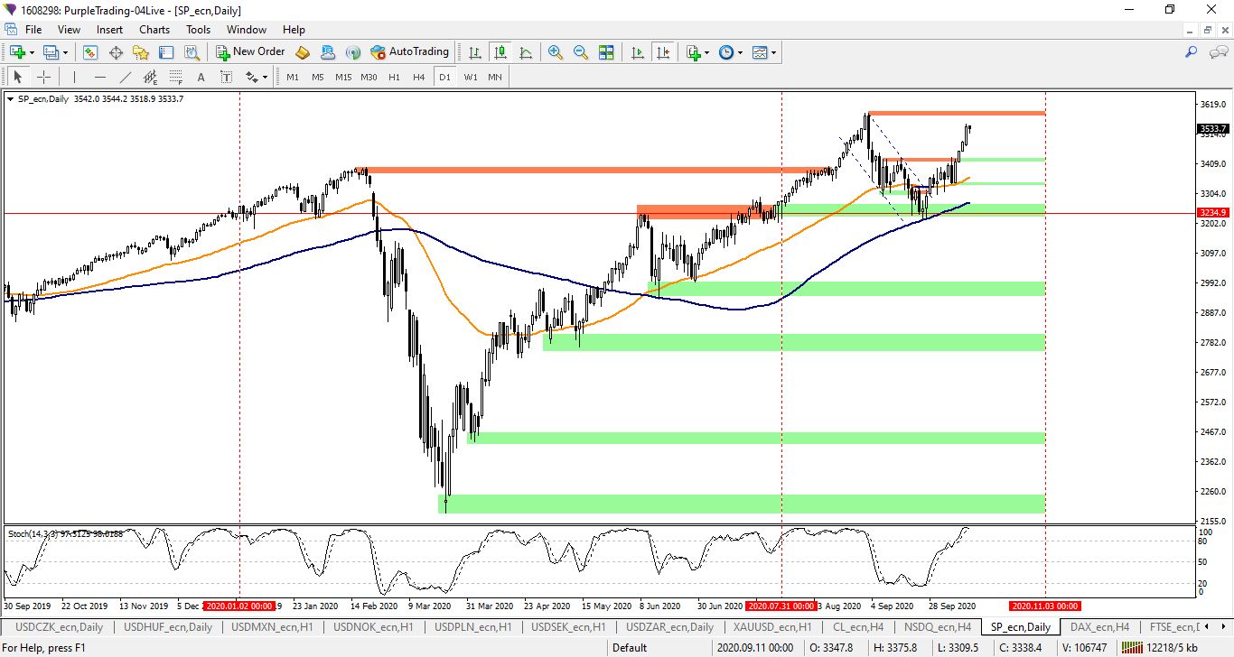The height and width of the screenshot is (657, 1234).
Task: Tile chart windows icon
Action: coord(606,52)
